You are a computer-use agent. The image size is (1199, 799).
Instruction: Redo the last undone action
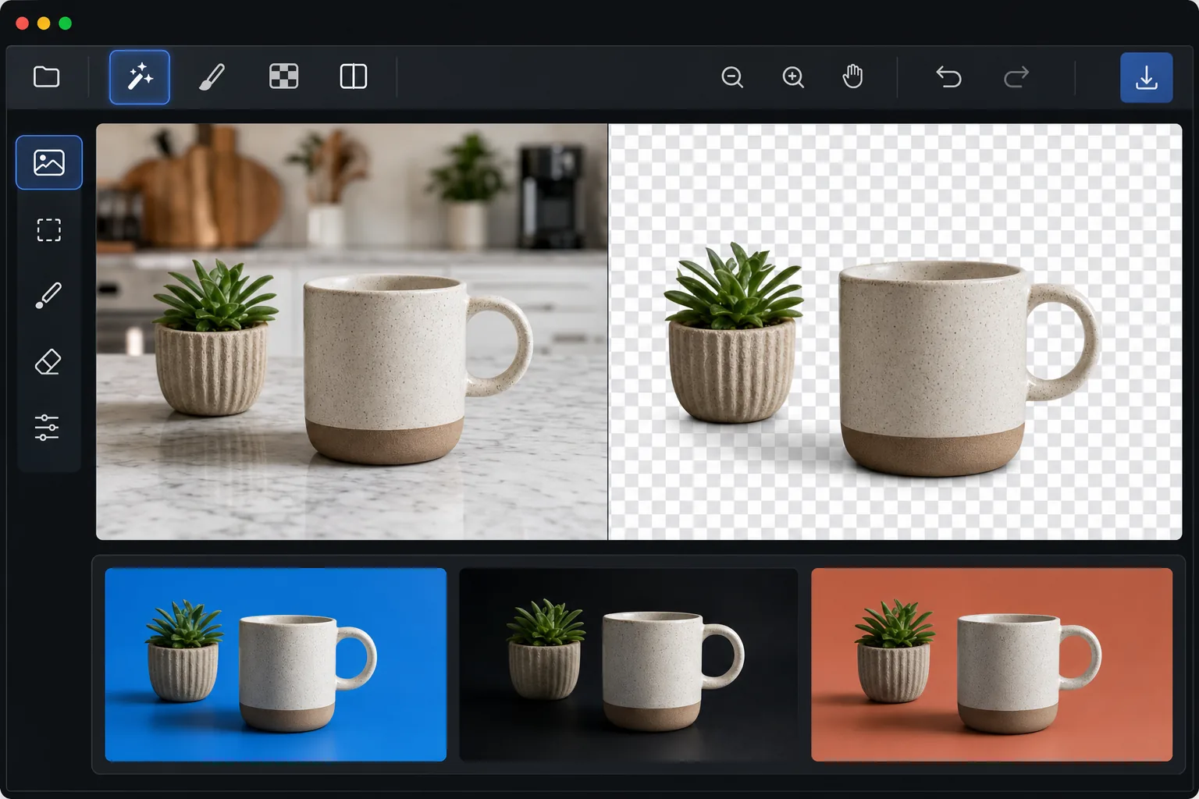pyautogui.click(x=1016, y=76)
